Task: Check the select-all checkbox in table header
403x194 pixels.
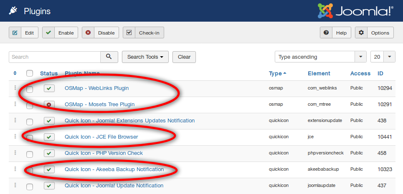Action: [30, 73]
